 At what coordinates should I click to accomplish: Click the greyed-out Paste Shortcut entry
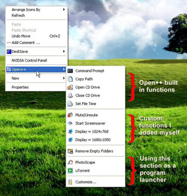point(37,30)
